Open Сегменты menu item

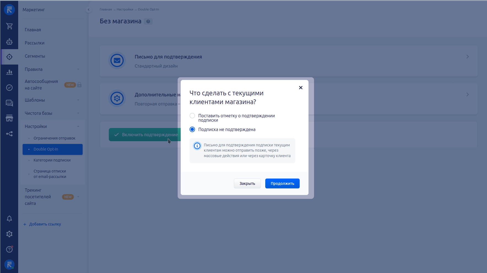pyautogui.click(x=35, y=56)
